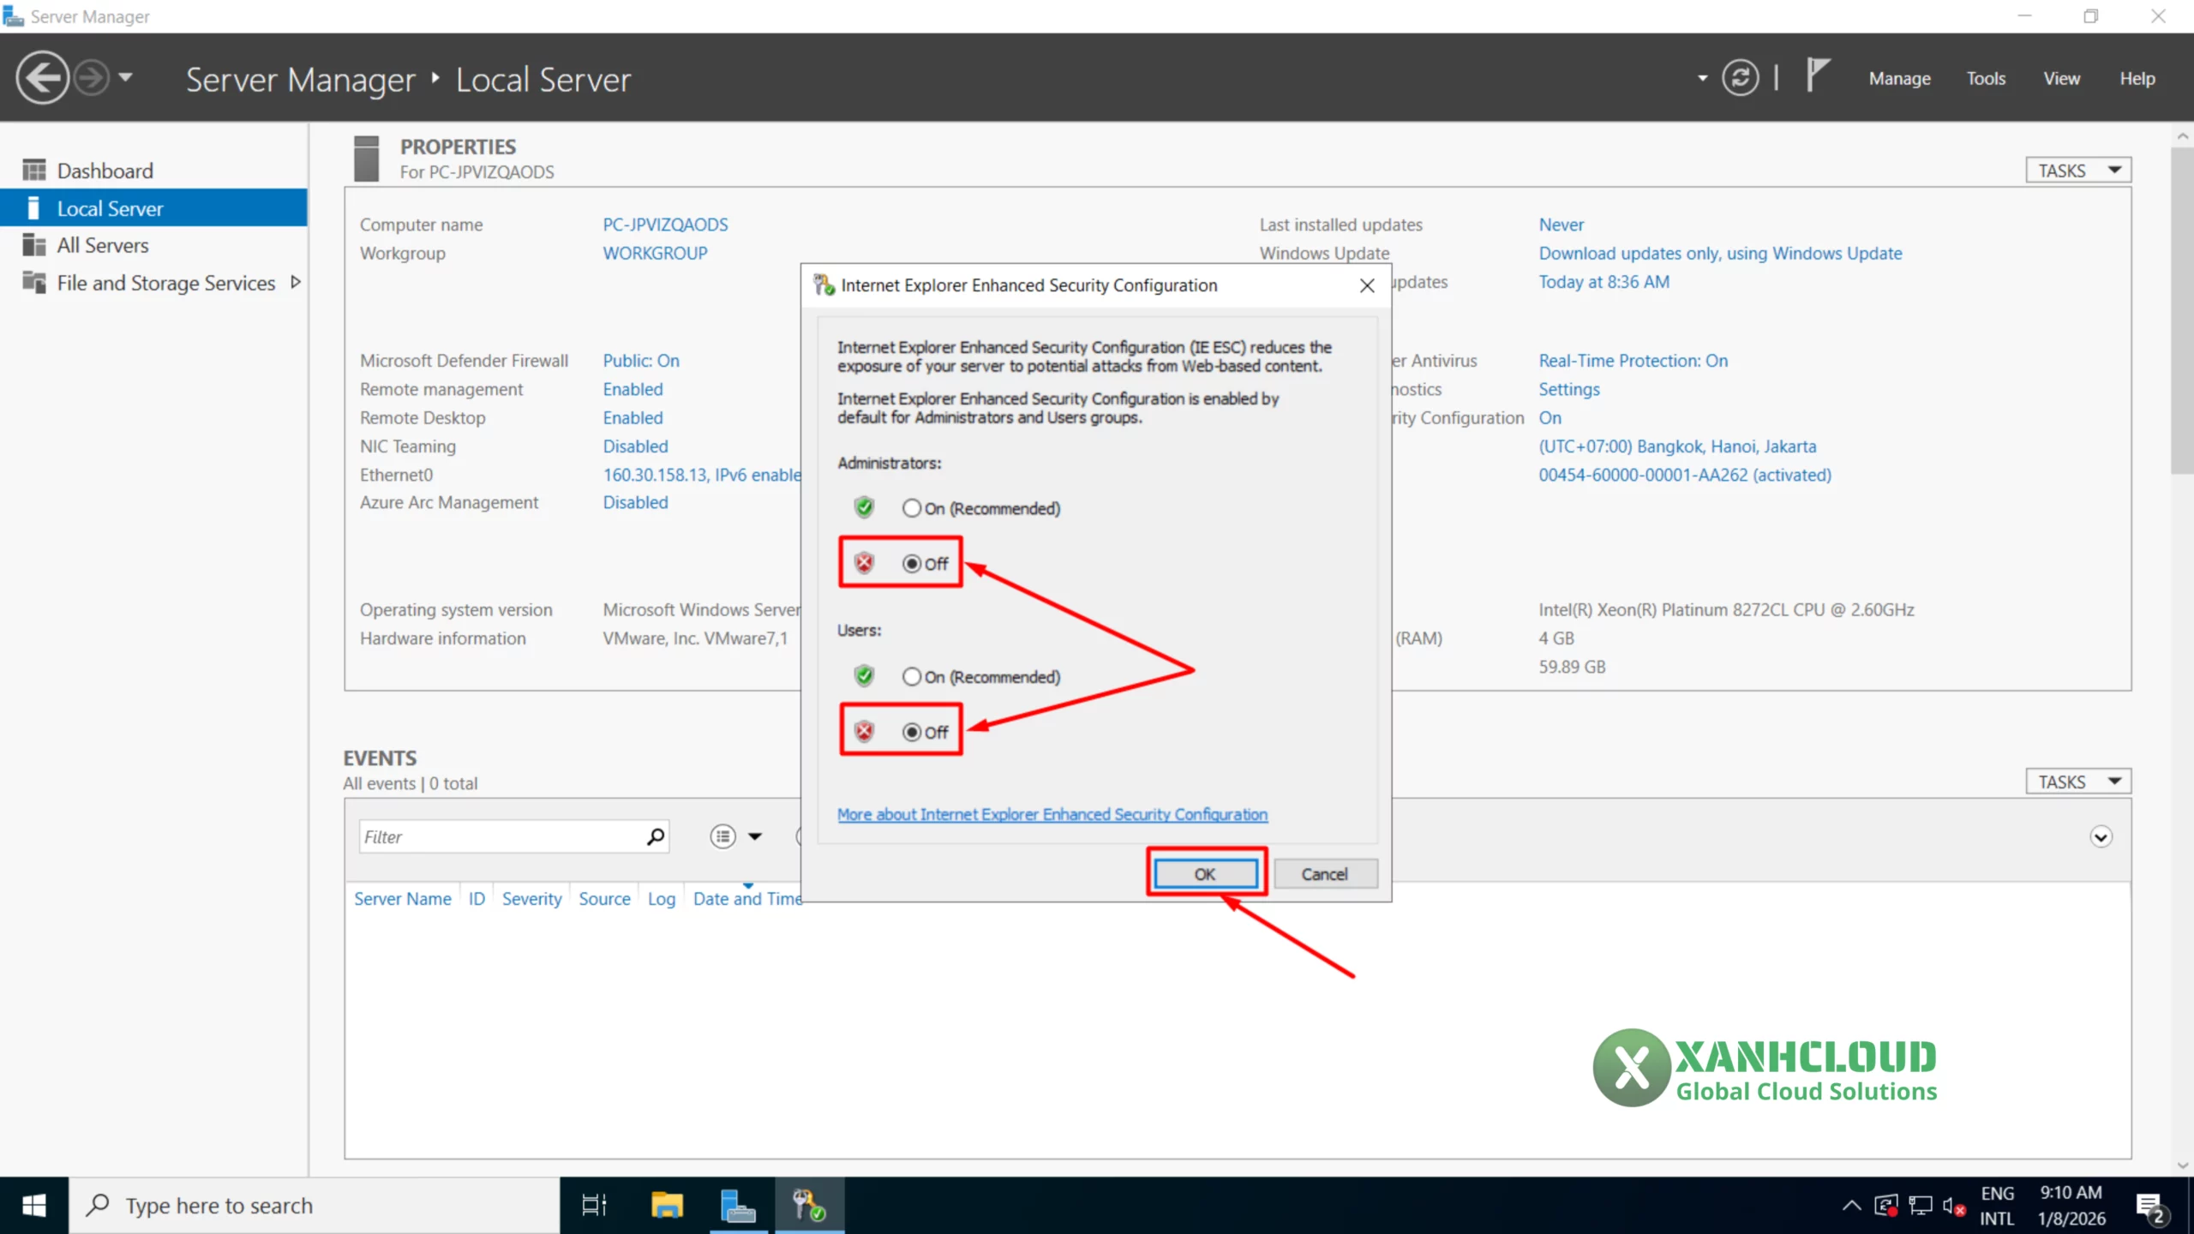Open File and Storage Services
Screen dimensions: 2194x1234
point(165,282)
